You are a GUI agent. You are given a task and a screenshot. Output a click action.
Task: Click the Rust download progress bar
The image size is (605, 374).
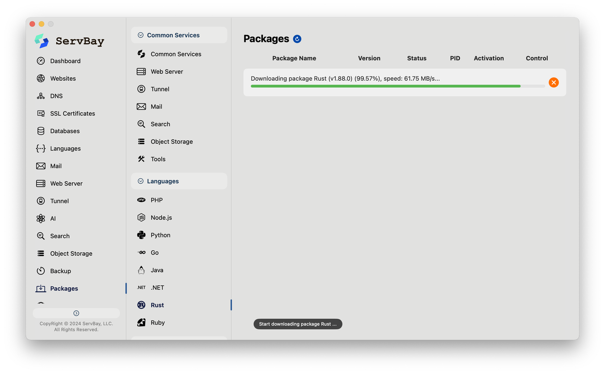[x=398, y=86]
